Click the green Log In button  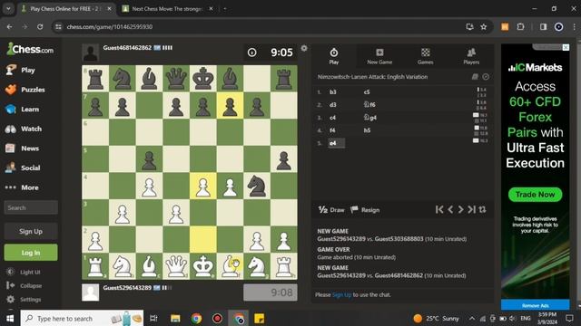click(31, 253)
